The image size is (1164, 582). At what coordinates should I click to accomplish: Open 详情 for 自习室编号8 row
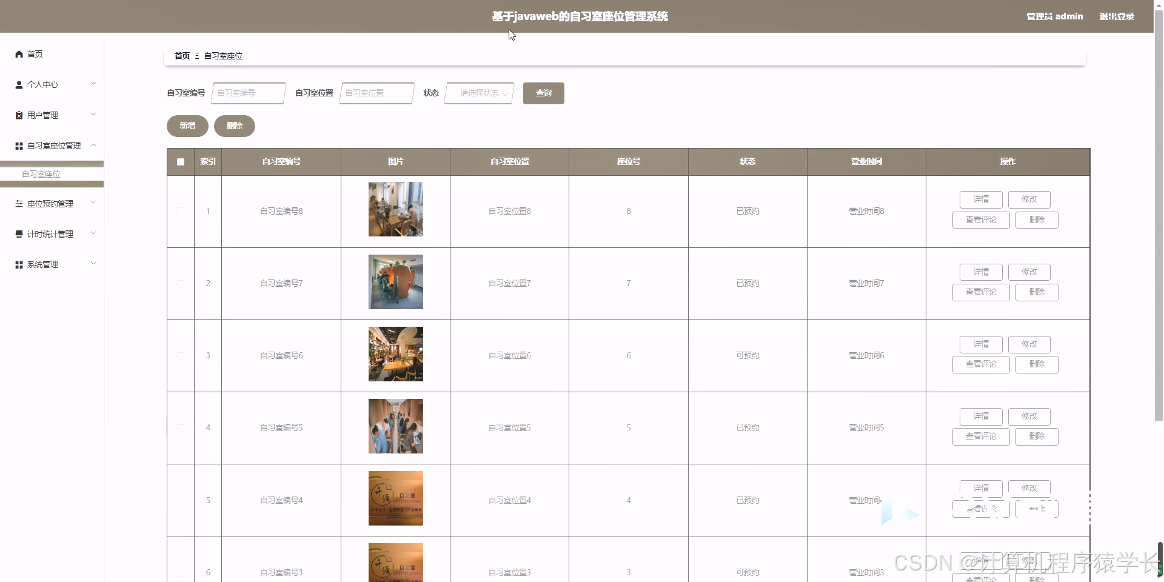981,199
